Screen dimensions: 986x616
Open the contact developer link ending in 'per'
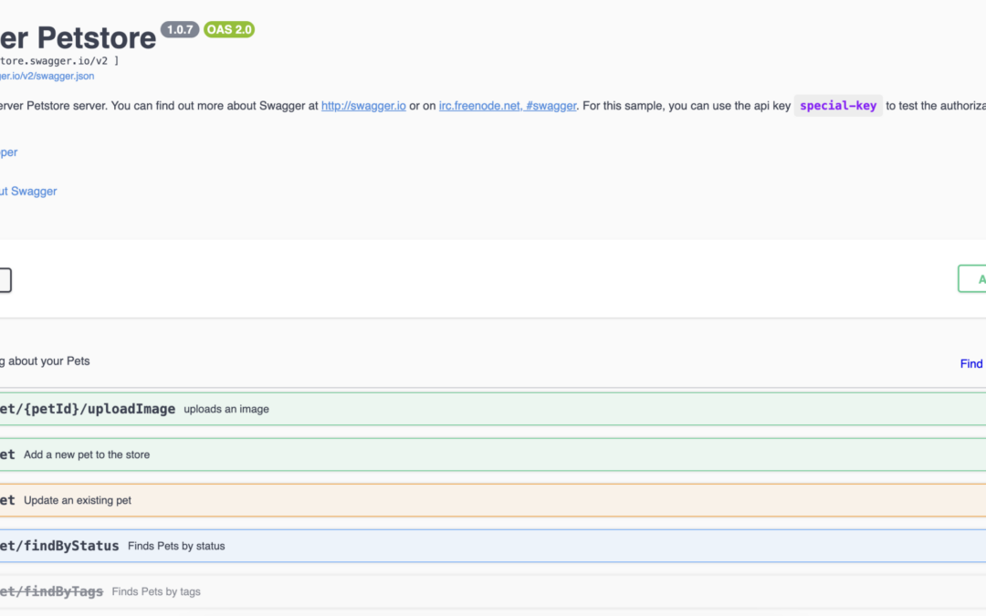click(9, 152)
